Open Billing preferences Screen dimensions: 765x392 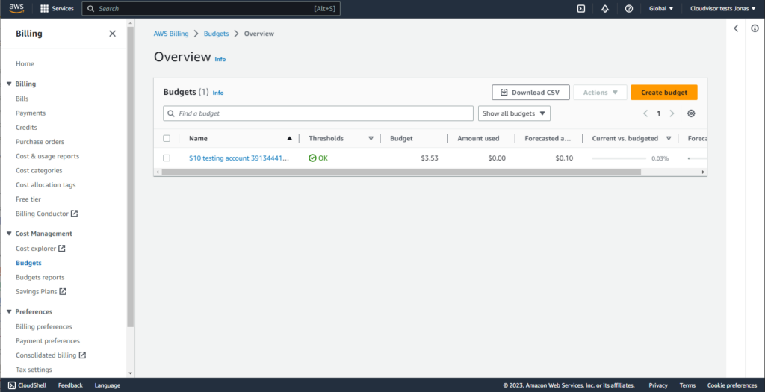pos(44,327)
